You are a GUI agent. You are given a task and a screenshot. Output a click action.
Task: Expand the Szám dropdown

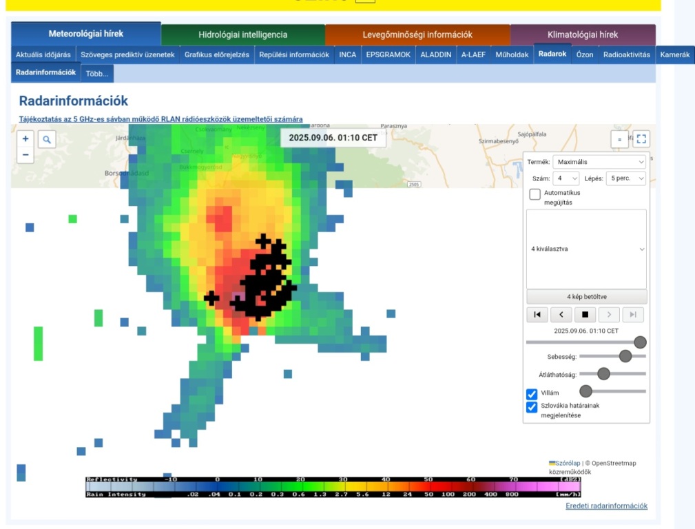(567, 178)
